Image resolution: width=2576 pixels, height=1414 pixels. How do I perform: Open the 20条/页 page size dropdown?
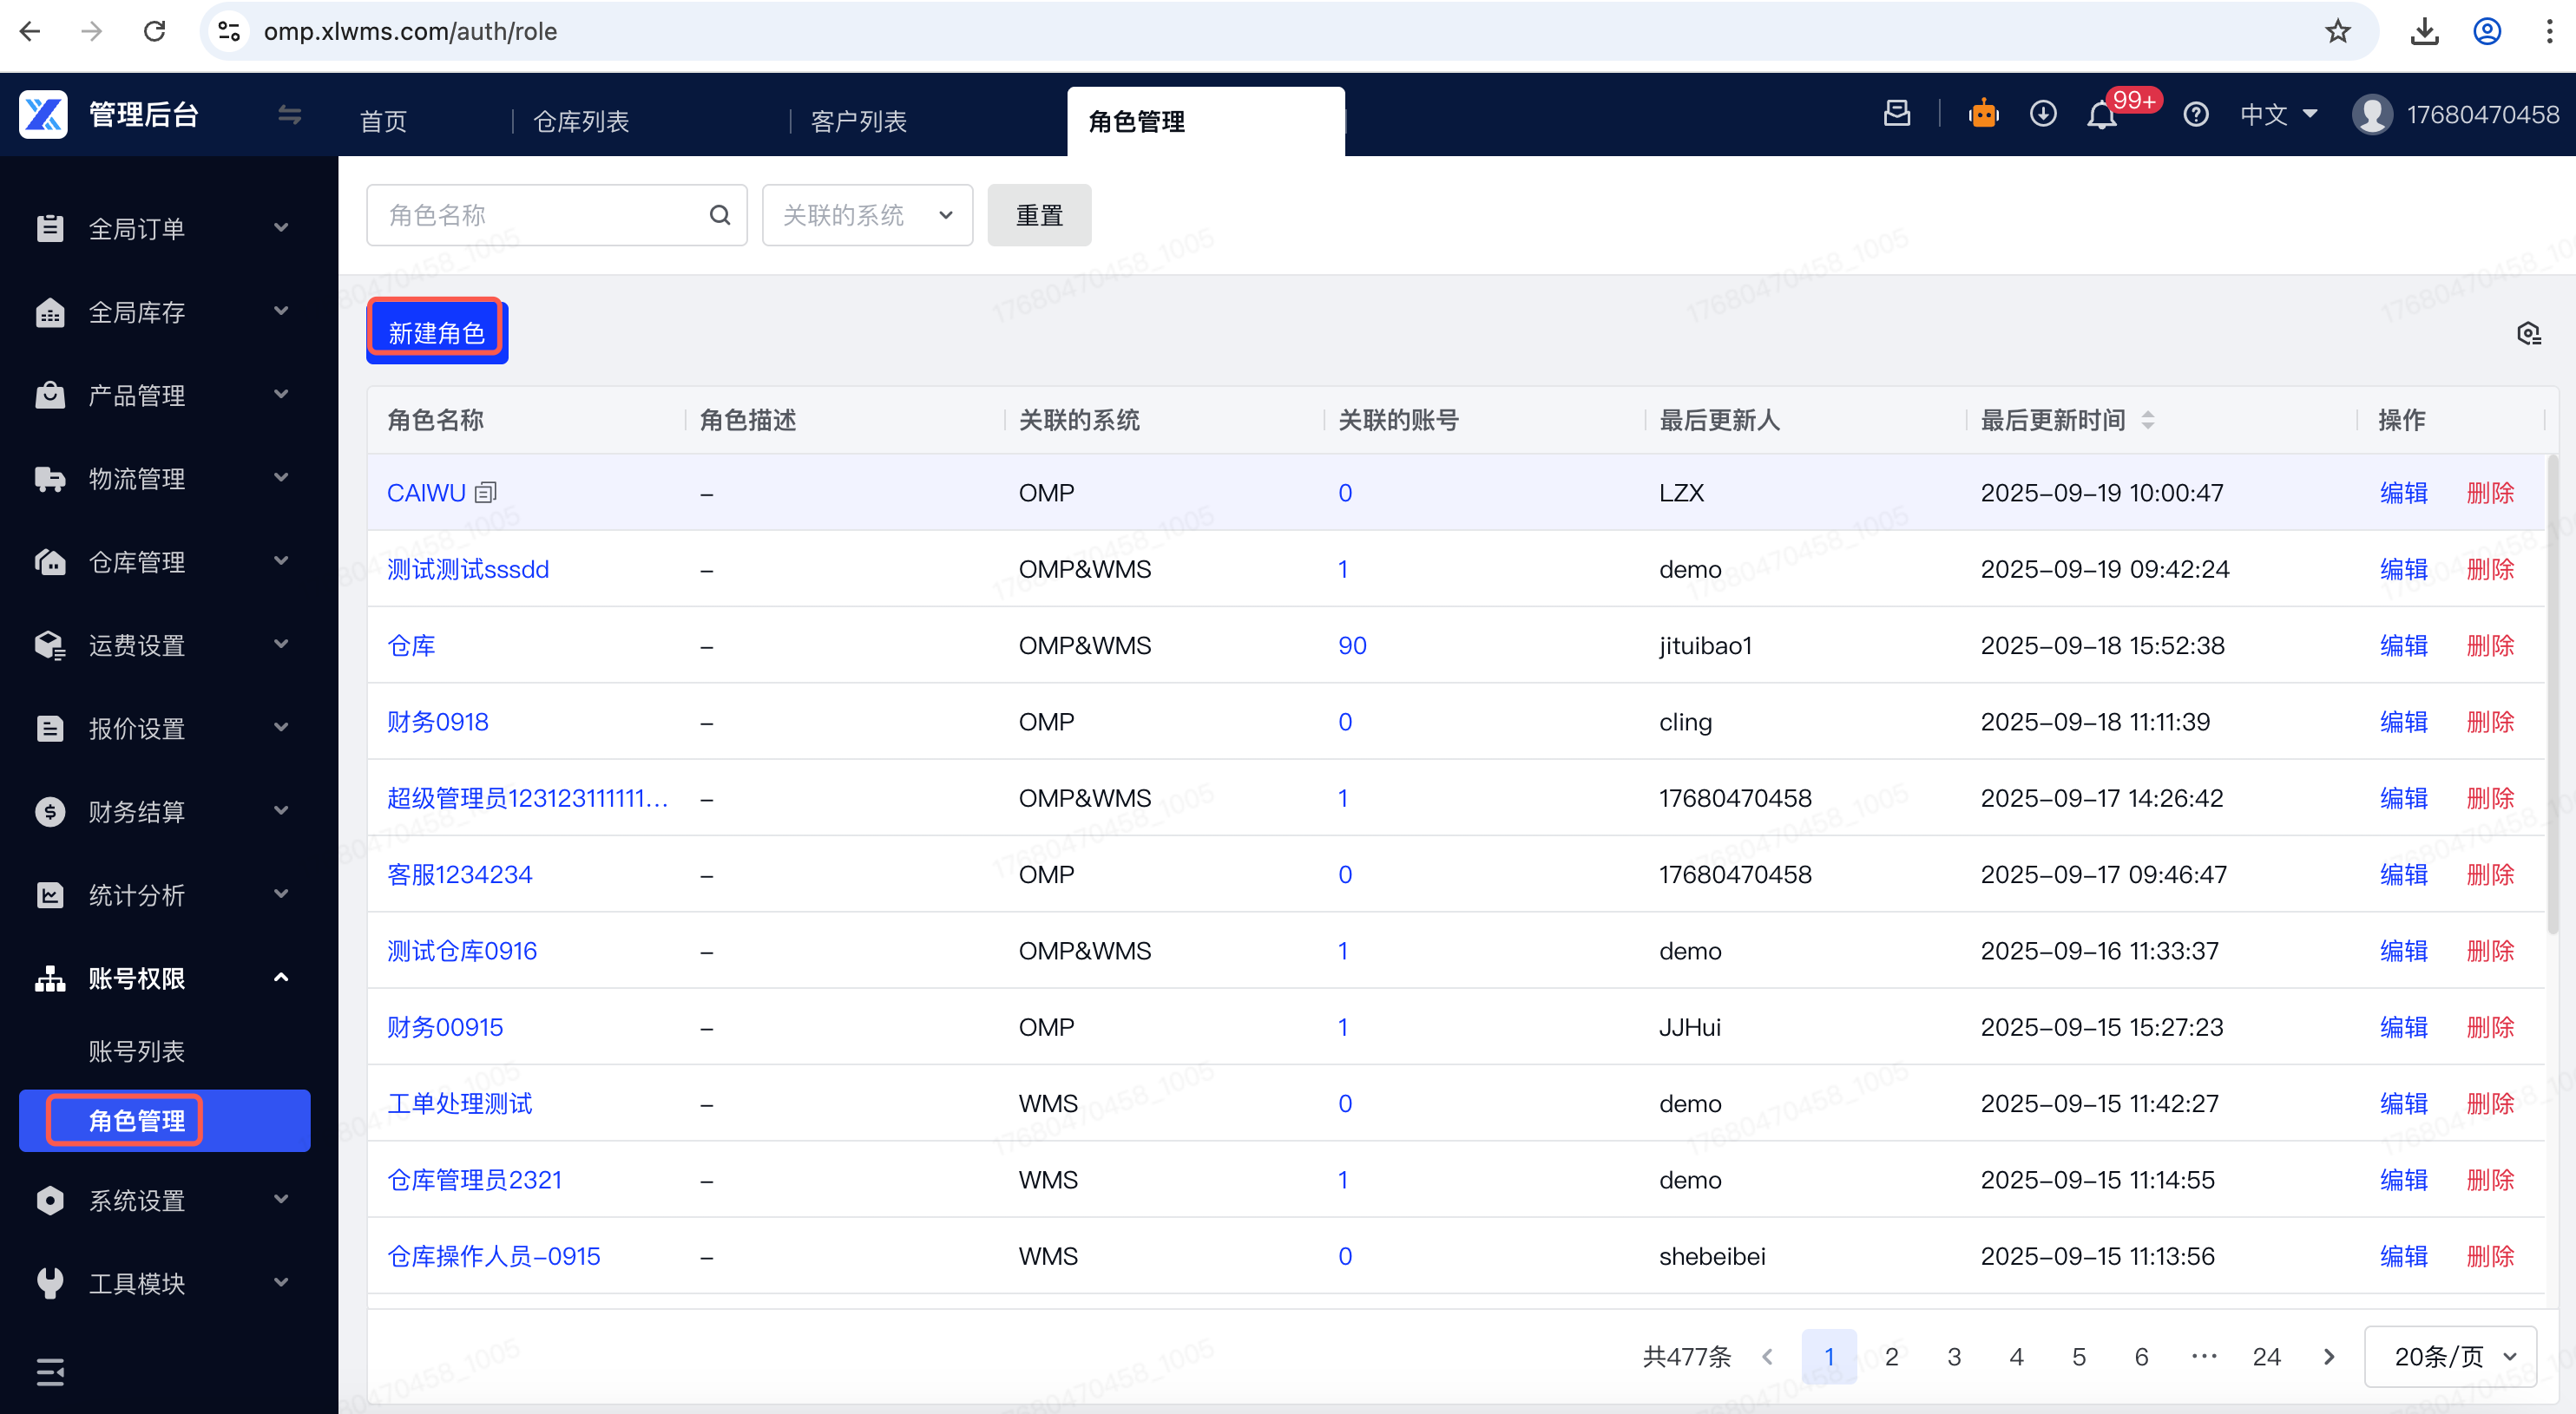(x=2451, y=1356)
